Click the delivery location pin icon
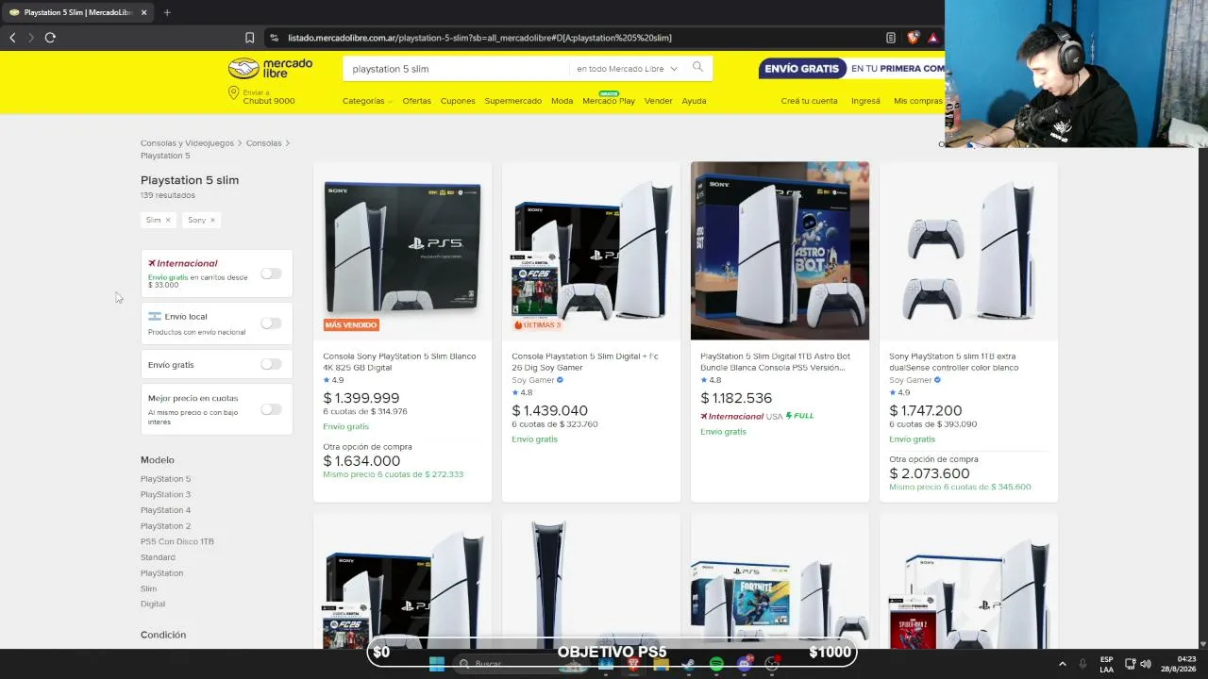This screenshot has height=679, width=1208. [x=233, y=93]
